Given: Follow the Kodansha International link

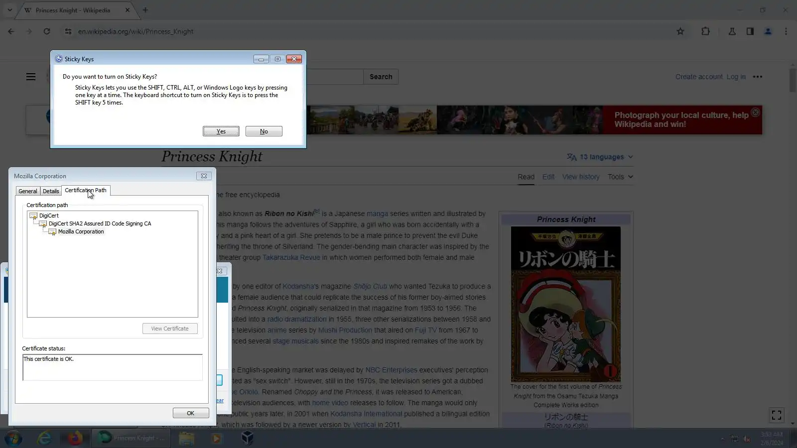Looking at the screenshot, I should pos(366,414).
